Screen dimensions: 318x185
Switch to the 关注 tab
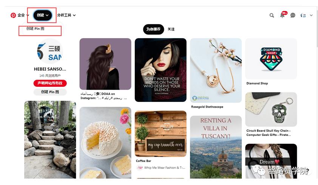[x=171, y=29]
